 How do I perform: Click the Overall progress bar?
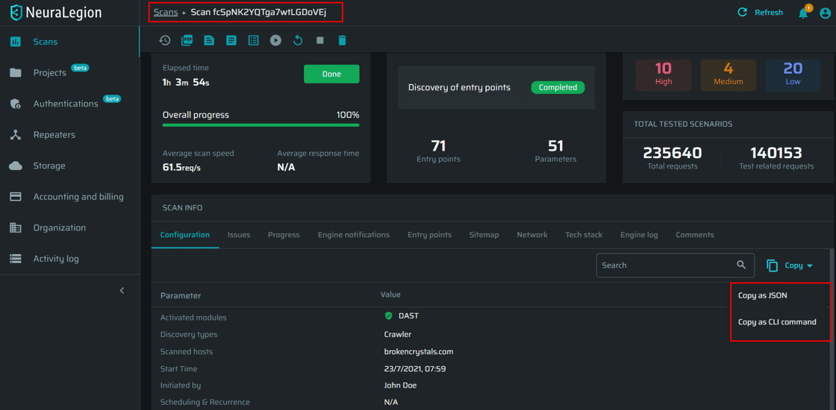pyautogui.click(x=261, y=125)
